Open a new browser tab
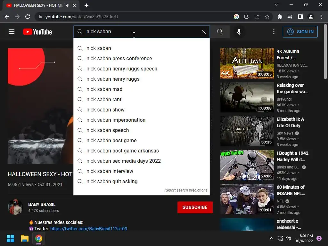 tap(86, 5)
